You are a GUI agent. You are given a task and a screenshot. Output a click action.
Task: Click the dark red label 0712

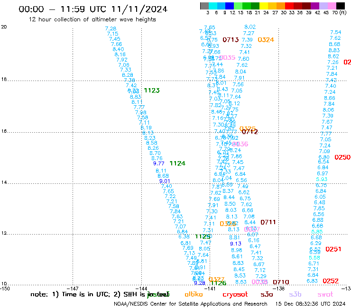250,132
